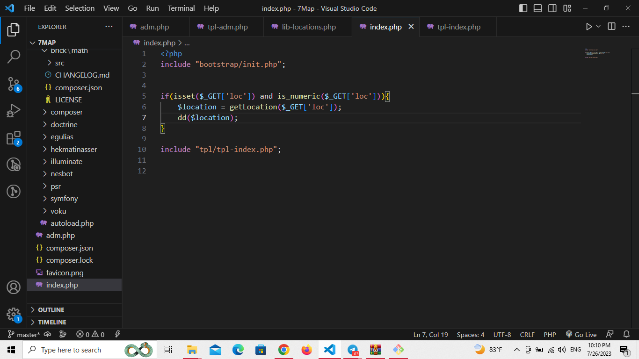
Task: Open the Explorer view in activity bar
Action: pos(14,30)
